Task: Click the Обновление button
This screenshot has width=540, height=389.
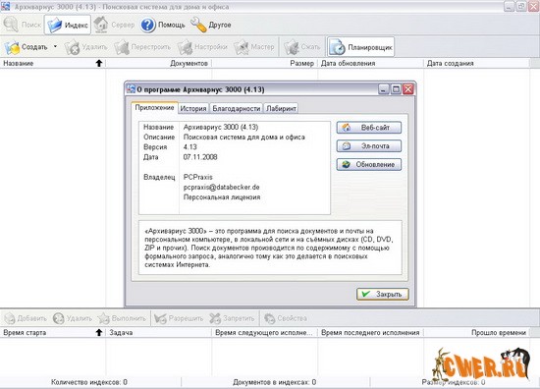Action: (x=369, y=165)
